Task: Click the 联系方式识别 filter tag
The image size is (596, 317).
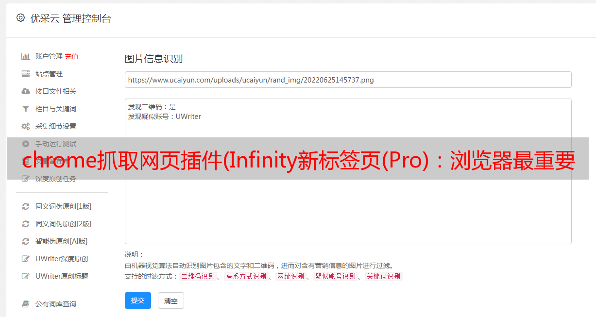Action: coord(246,276)
